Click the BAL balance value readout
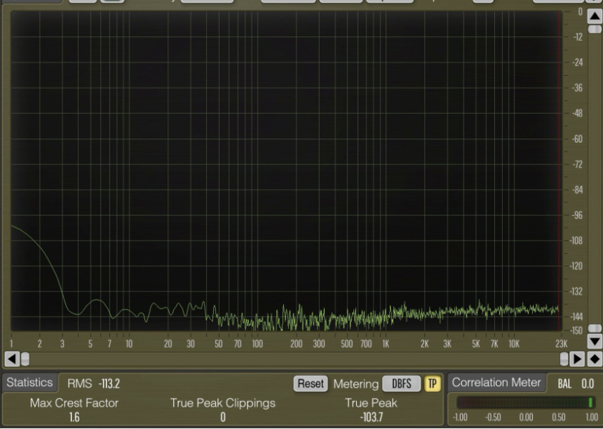Image resolution: width=603 pixels, height=429 pixels. pos(587,384)
